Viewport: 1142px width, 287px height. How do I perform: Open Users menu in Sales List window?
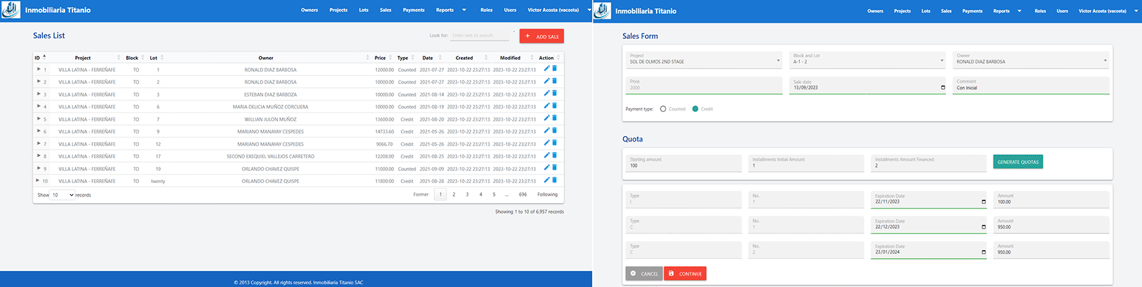pos(510,10)
